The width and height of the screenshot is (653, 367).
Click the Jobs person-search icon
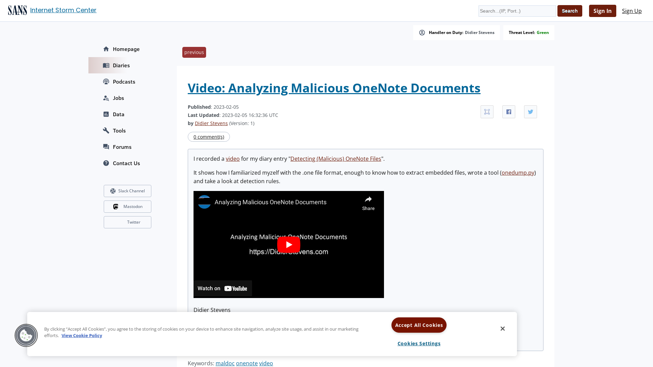[x=106, y=98]
